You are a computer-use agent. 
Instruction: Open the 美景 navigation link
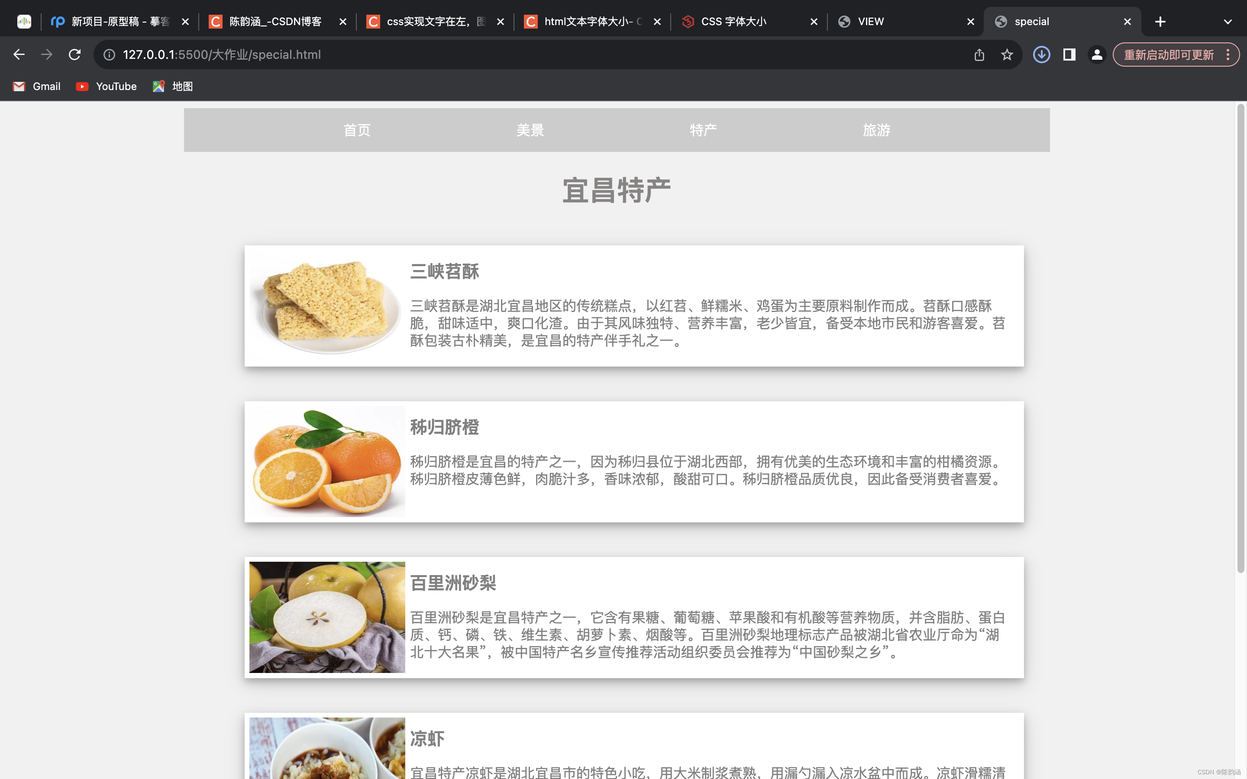530,130
